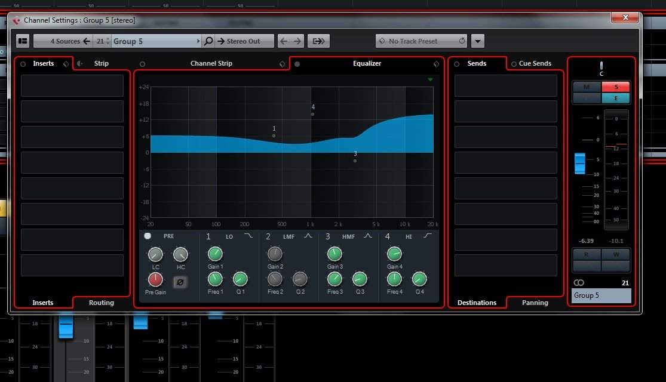Click the Stereo Out output routing button
The height and width of the screenshot is (382, 666).
[x=244, y=41]
